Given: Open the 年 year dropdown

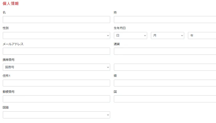Looking at the screenshot, I should (202, 36).
